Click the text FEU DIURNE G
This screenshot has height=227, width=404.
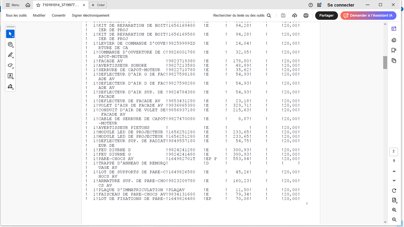[115, 154]
